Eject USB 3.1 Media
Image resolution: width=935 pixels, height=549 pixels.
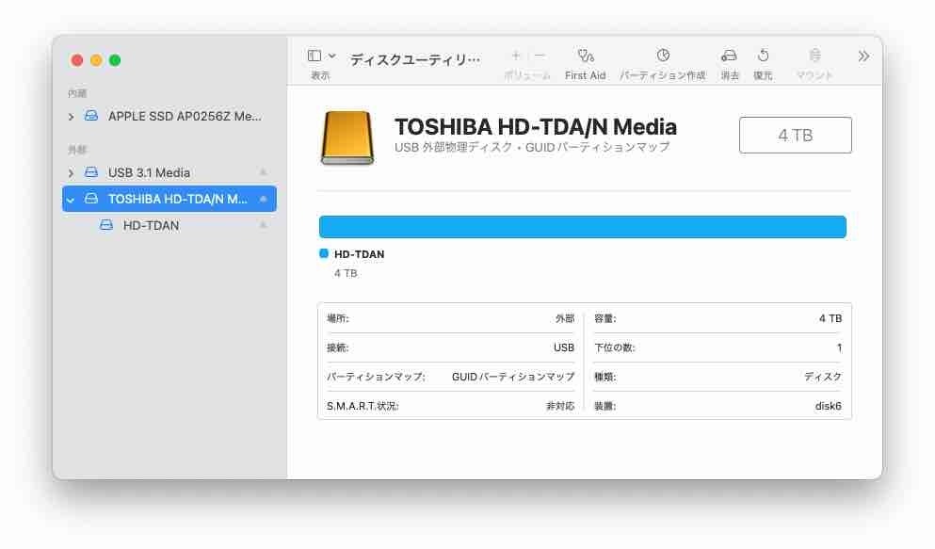pos(263,172)
